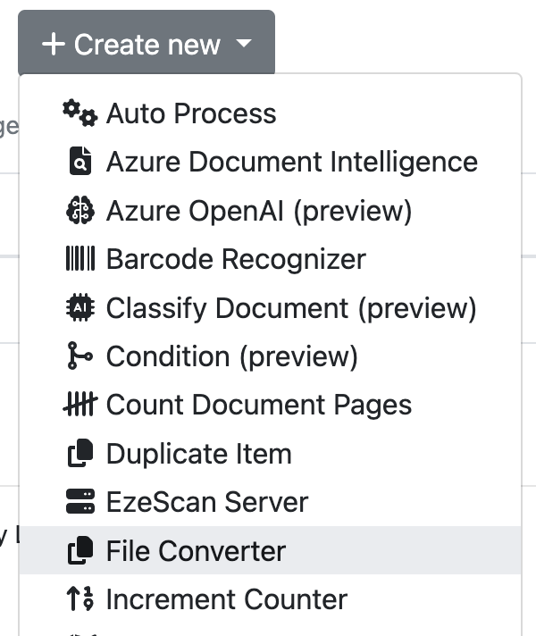Select File Converter highlighted item

point(196,550)
